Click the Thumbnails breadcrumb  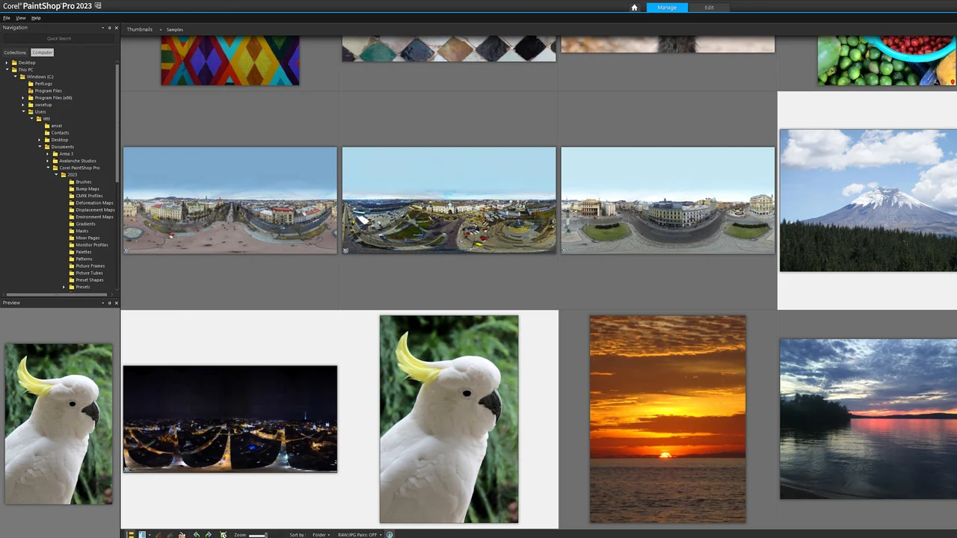pos(140,30)
